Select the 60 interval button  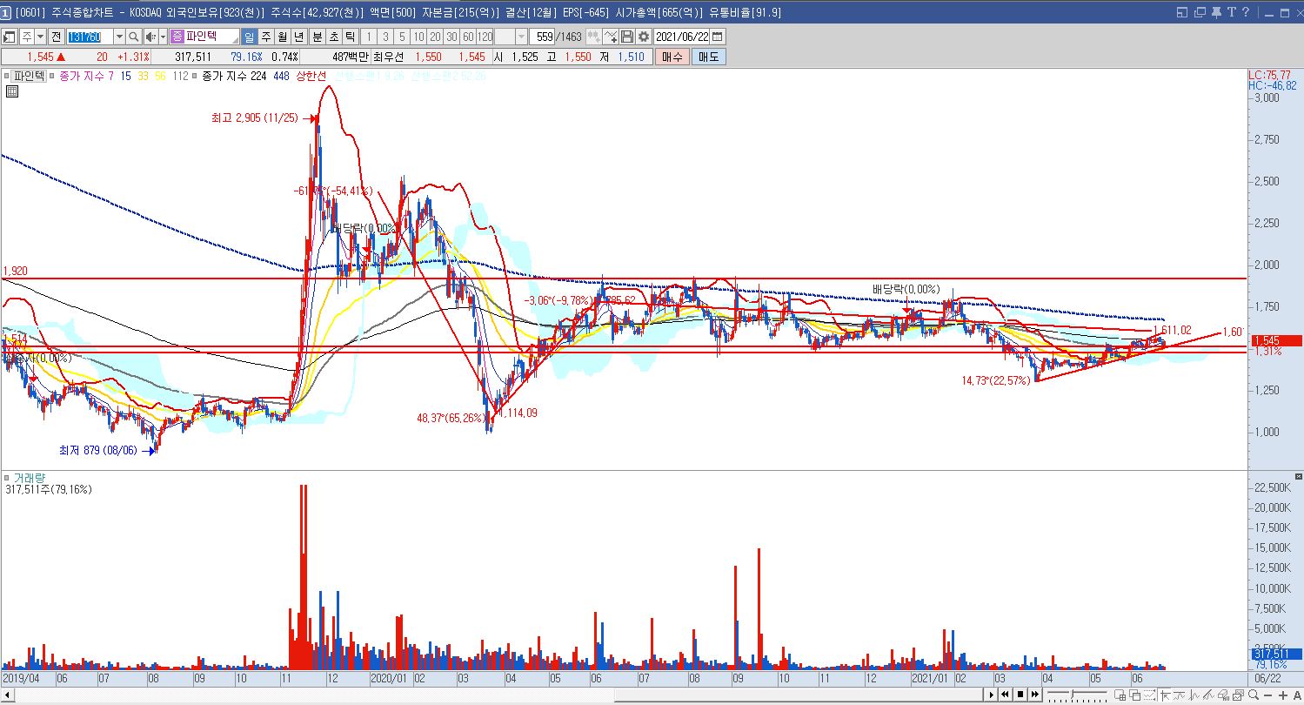pos(468,37)
